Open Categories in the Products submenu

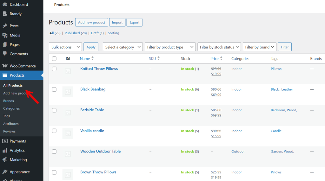point(11,108)
